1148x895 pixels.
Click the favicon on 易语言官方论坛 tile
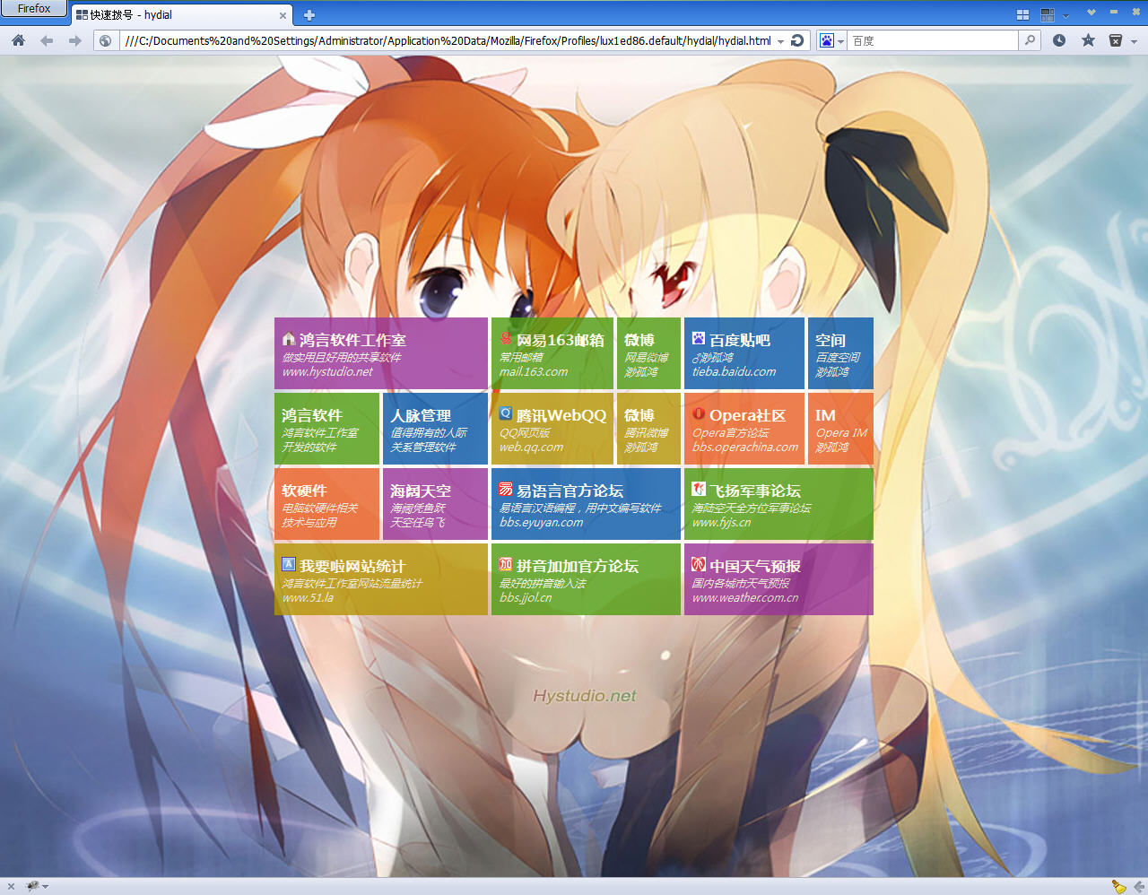[506, 490]
